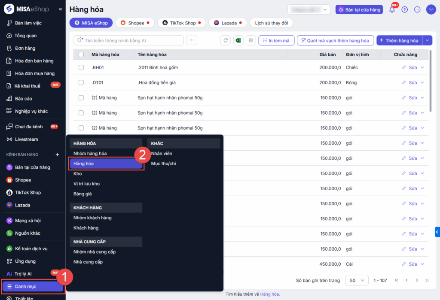Click the vertical scrollbar of the product table
This screenshot has height=300, width=440.
(430, 82)
